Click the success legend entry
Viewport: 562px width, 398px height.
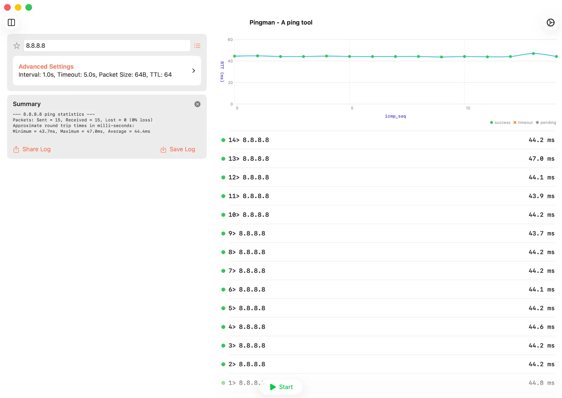500,122
